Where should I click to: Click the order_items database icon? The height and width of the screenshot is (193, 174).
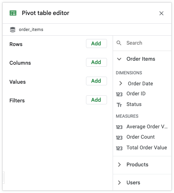click(13, 30)
